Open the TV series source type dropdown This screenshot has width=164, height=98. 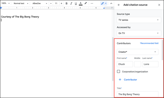point(139,20)
